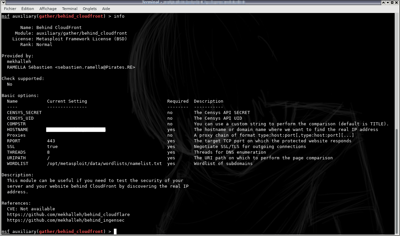Click the sebastien.ramella@Pirates.RE email address
Image resolution: width=400 pixels, height=236 pixels.
click(95, 67)
